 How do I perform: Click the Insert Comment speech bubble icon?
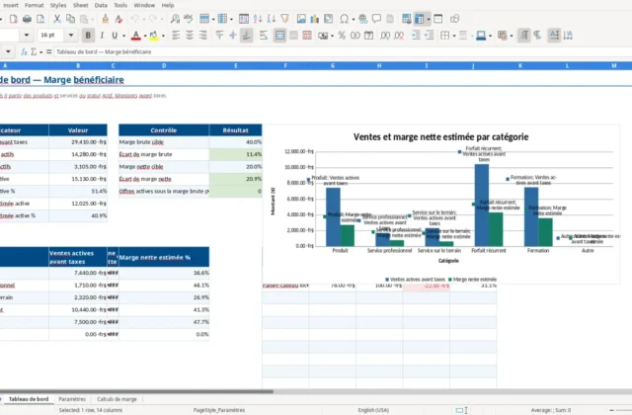pyautogui.click(x=376, y=19)
